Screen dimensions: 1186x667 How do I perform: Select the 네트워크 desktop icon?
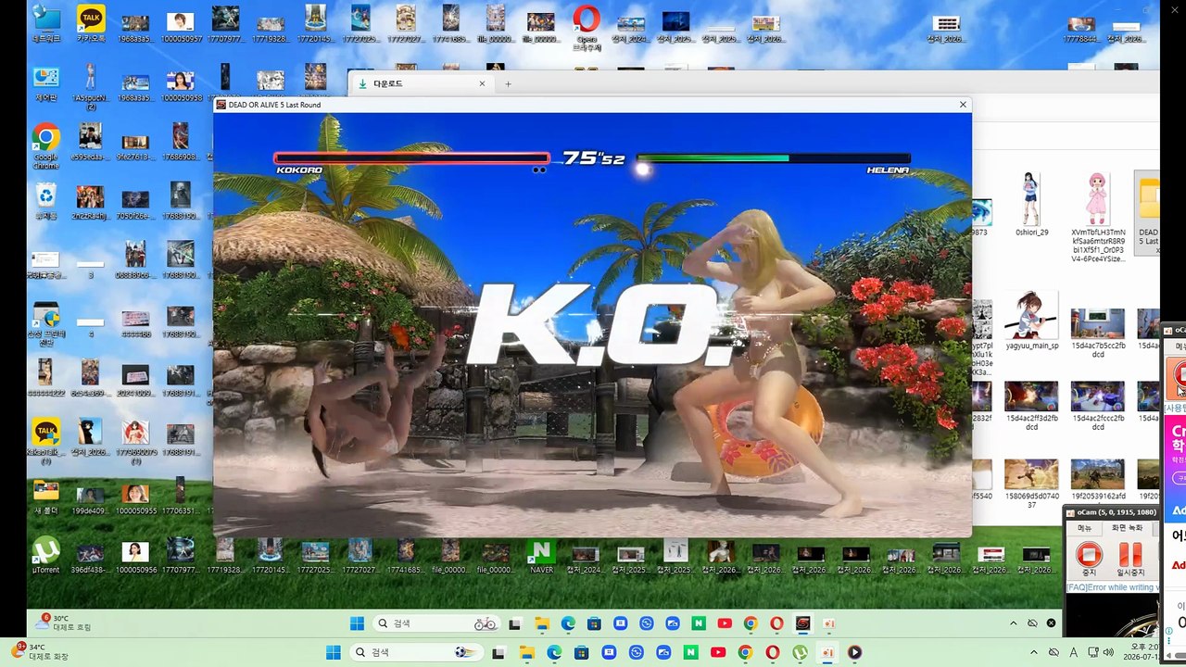coord(45,24)
